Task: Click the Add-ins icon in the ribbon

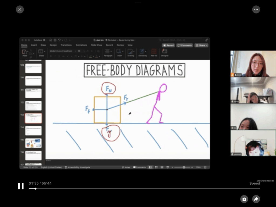Action: (x=154, y=51)
